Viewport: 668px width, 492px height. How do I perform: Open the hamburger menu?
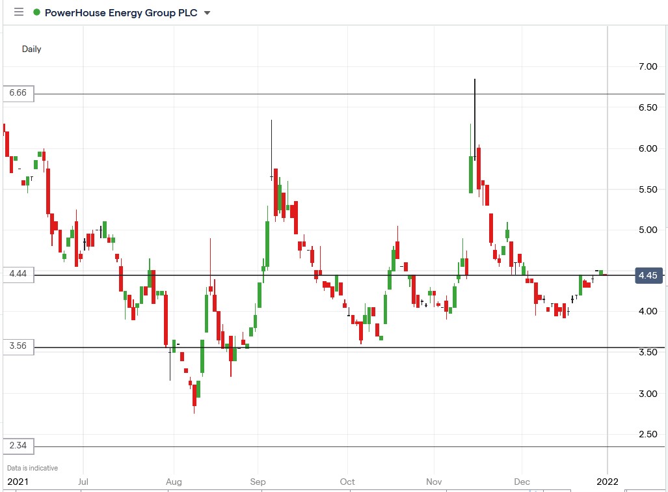click(19, 12)
